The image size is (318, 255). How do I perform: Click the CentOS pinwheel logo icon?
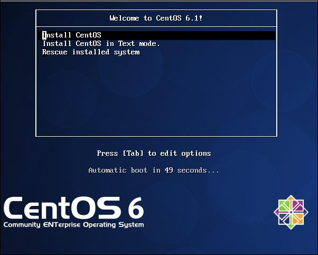(291, 212)
